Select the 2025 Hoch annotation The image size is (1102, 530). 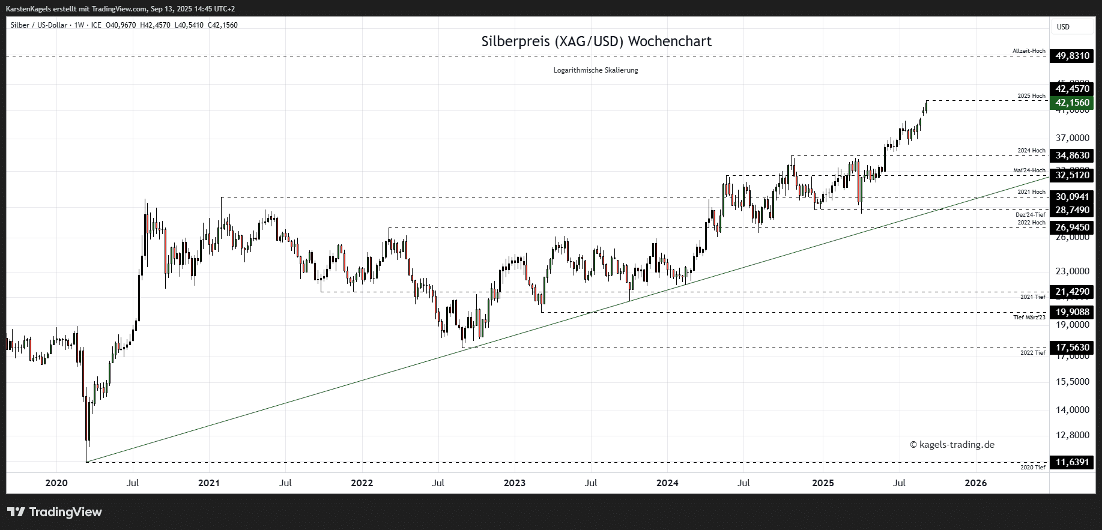coord(1031,96)
